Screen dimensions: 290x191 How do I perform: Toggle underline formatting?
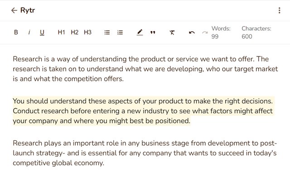tap(42, 33)
